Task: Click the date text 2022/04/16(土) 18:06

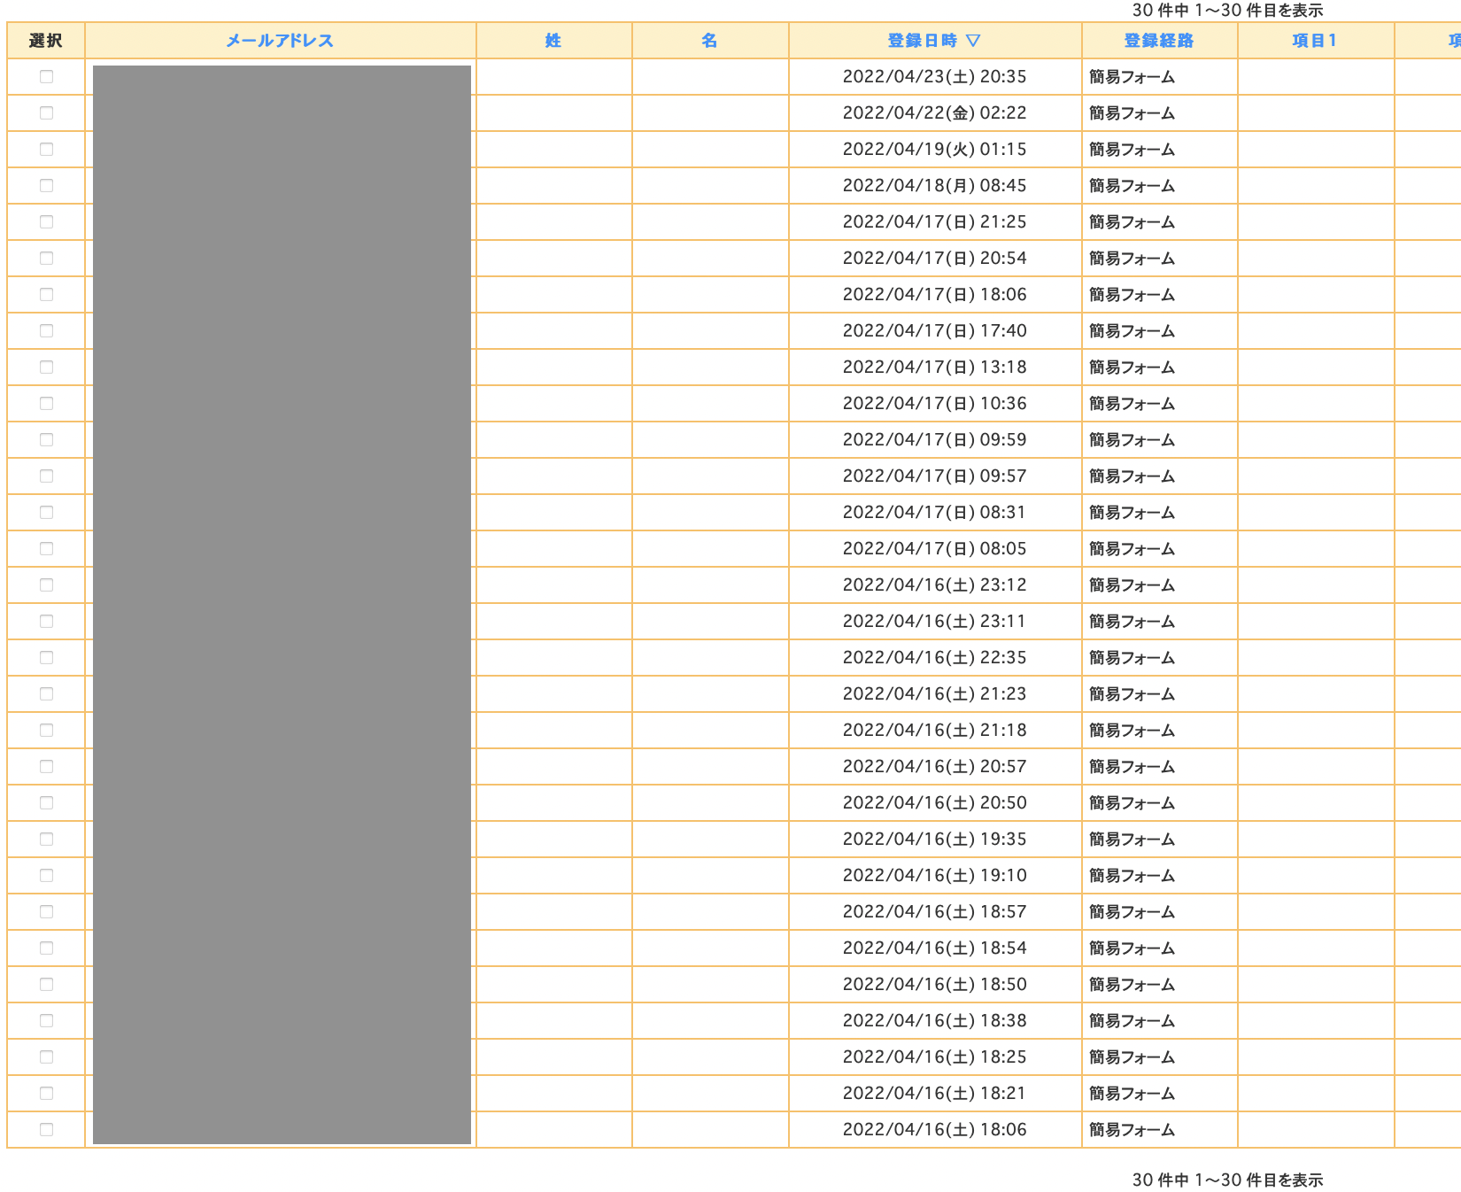Action: (935, 1130)
